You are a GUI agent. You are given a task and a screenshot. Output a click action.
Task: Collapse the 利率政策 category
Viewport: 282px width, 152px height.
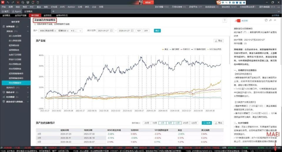coord(28,27)
